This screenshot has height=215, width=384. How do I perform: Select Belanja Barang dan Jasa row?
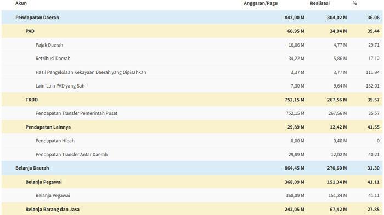(192, 209)
